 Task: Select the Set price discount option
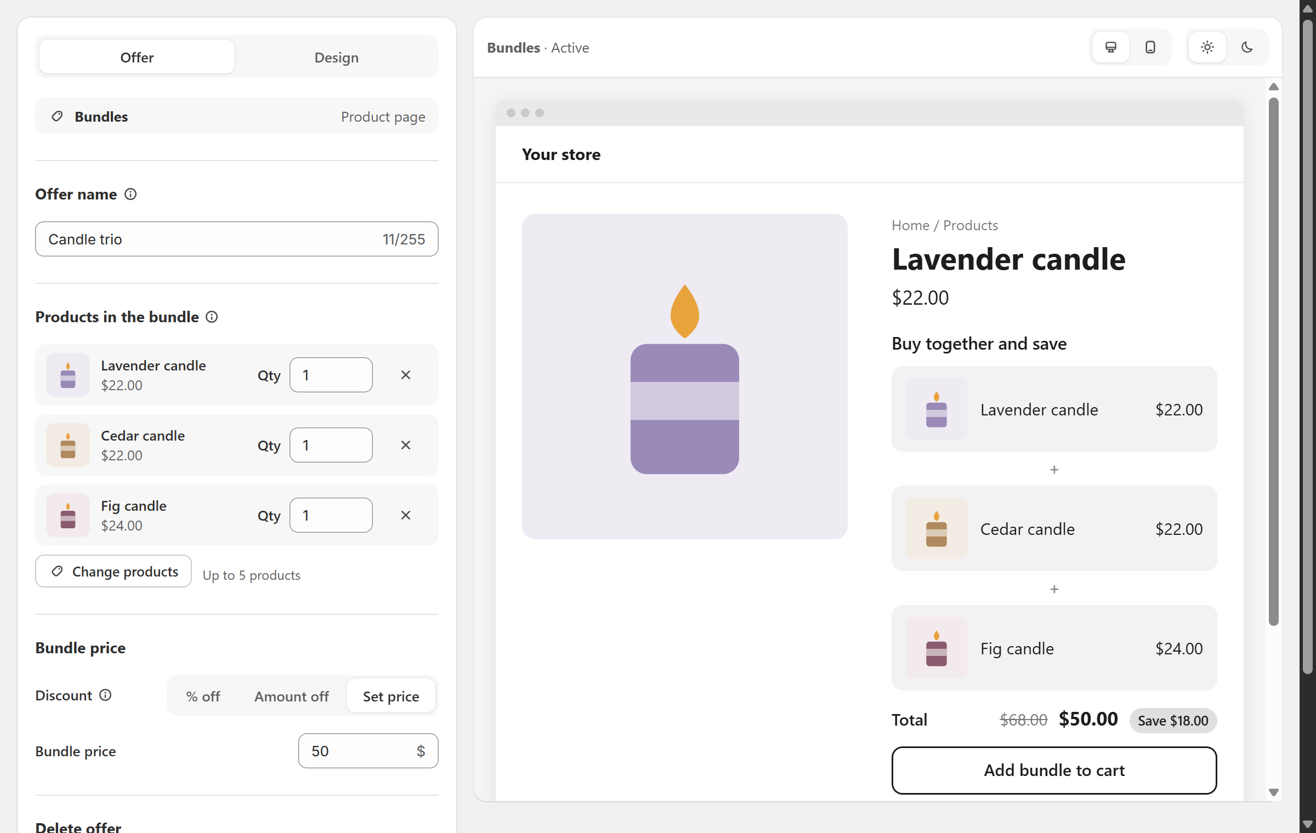[391, 696]
